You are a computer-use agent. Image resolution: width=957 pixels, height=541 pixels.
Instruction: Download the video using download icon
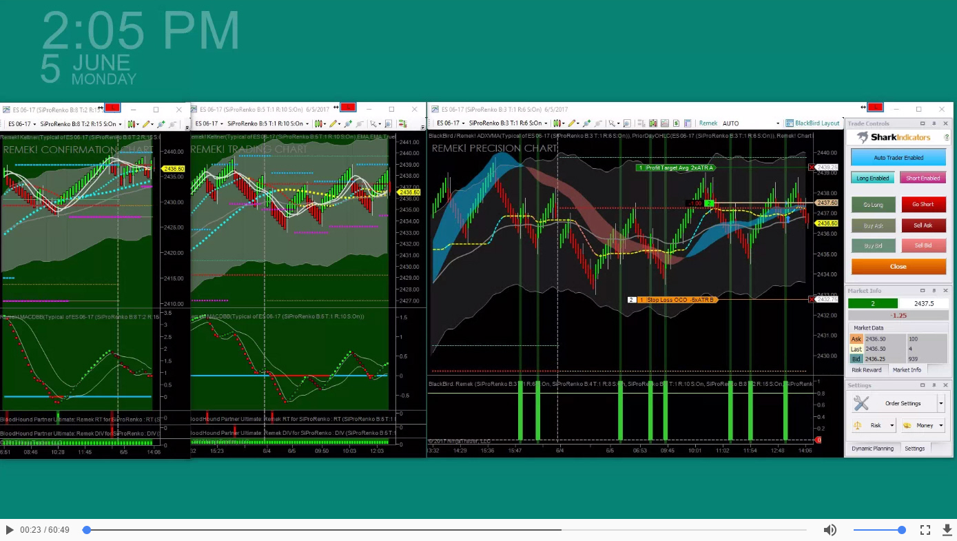947,530
